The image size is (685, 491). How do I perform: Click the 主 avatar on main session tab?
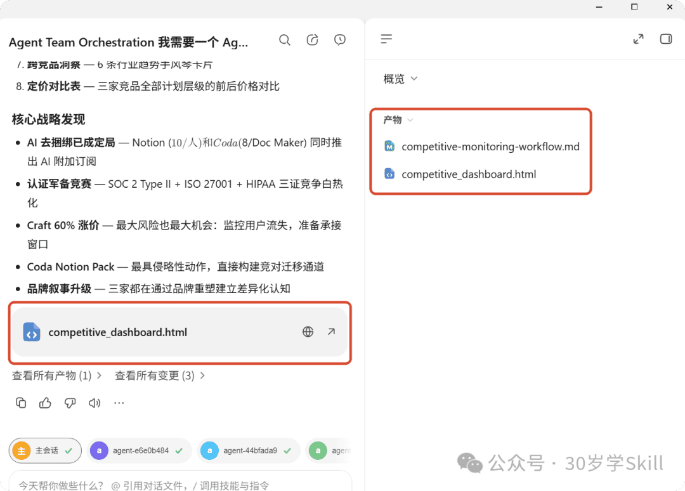click(22, 450)
